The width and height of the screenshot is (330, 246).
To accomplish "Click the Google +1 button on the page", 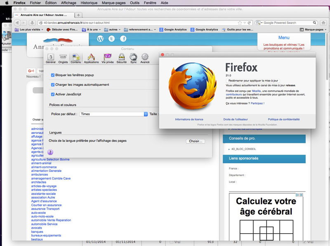I will pos(31,71).
